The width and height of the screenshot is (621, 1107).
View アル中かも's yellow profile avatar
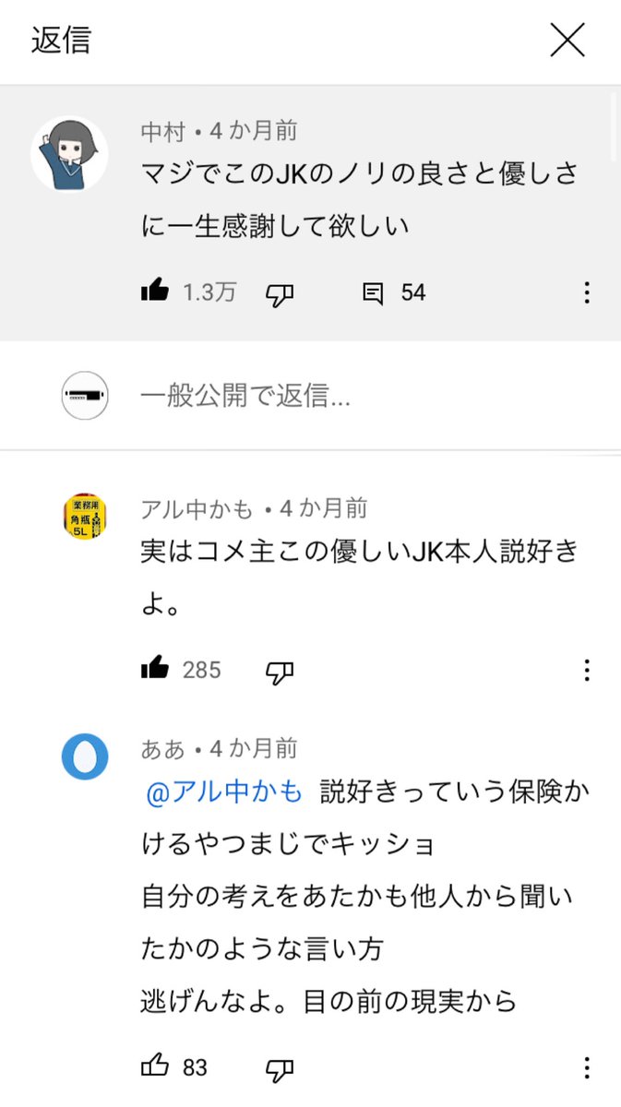(x=85, y=517)
